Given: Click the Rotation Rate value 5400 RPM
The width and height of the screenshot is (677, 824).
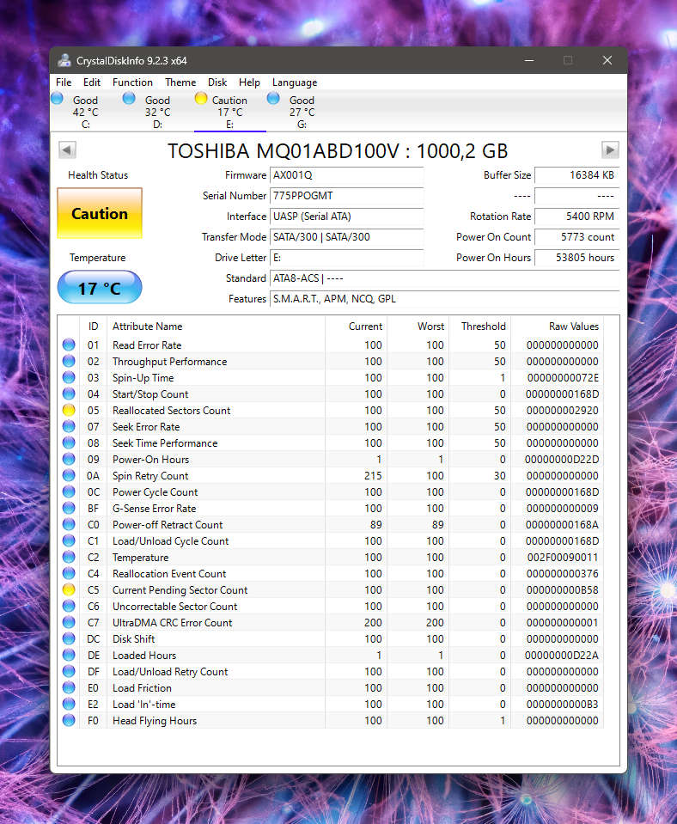Looking at the screenshot, I should point(576,216).
